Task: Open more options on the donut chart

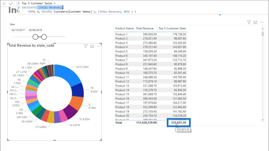Action: tap(99, 46)
